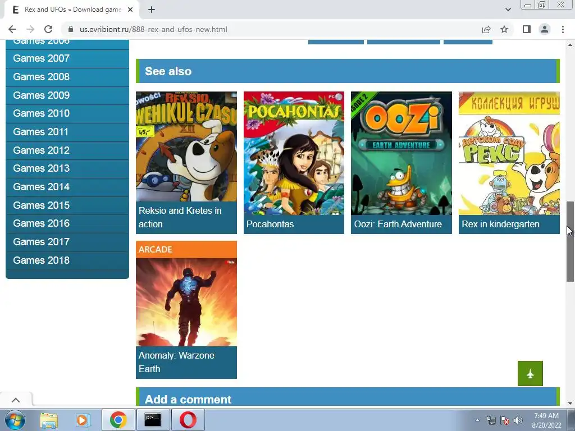Viewport: 575px width, 431px height.
Task: Expand the bottom-left collapsed panel chevron
Action: (16, 400)
